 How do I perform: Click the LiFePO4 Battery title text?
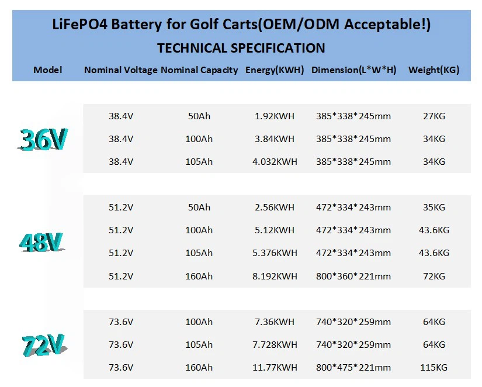pyautogui.click(x=241, y=25)
